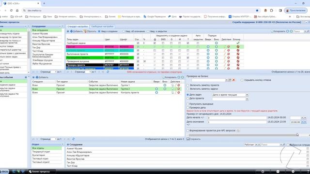Enable 'Включить заметку задачи' checkbox
This screenshot has height=174, width=310.
click(x=188, y=89)
